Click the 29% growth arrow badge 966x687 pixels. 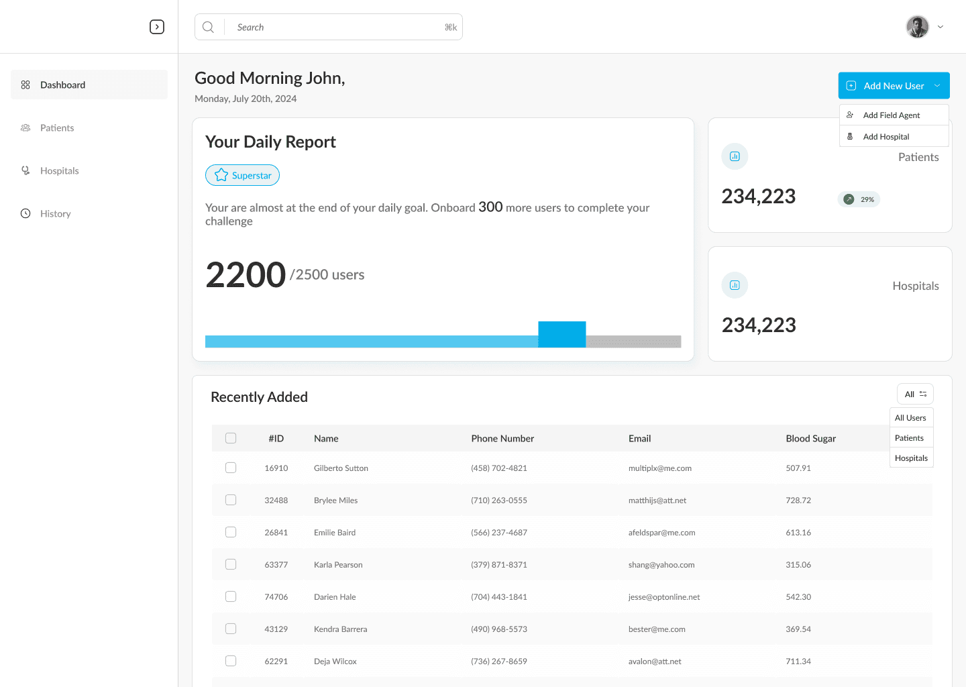click(x=859, y=199)
